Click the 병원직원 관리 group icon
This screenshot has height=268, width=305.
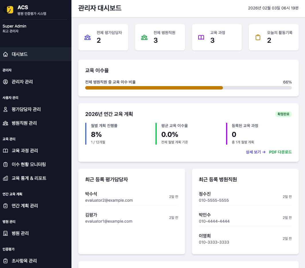tap(6, 123)
